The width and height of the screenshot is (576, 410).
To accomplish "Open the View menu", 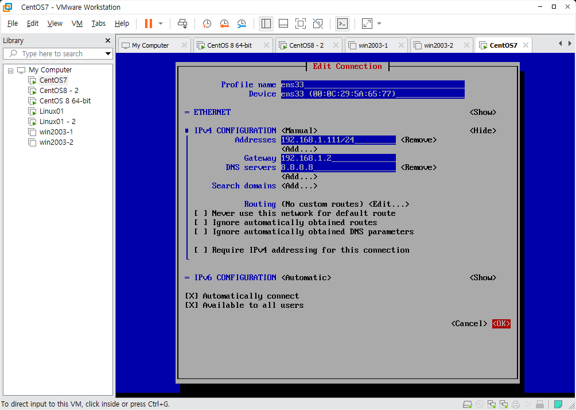I will coord(55,24).
